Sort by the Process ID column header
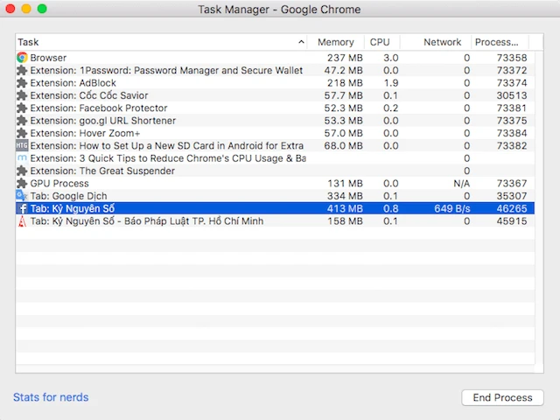 click(x=496, y=42)
